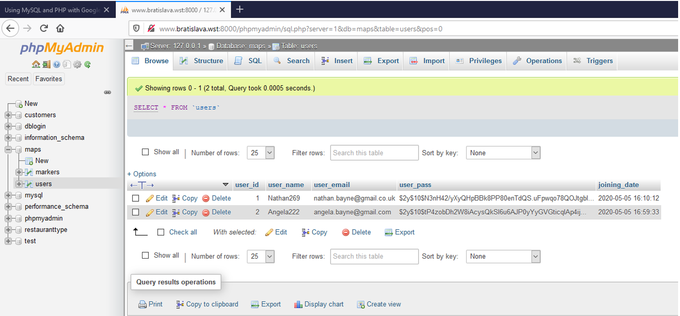Expand the customers database tree node
The image size is (680, 316).
click(x=8, y=115)
